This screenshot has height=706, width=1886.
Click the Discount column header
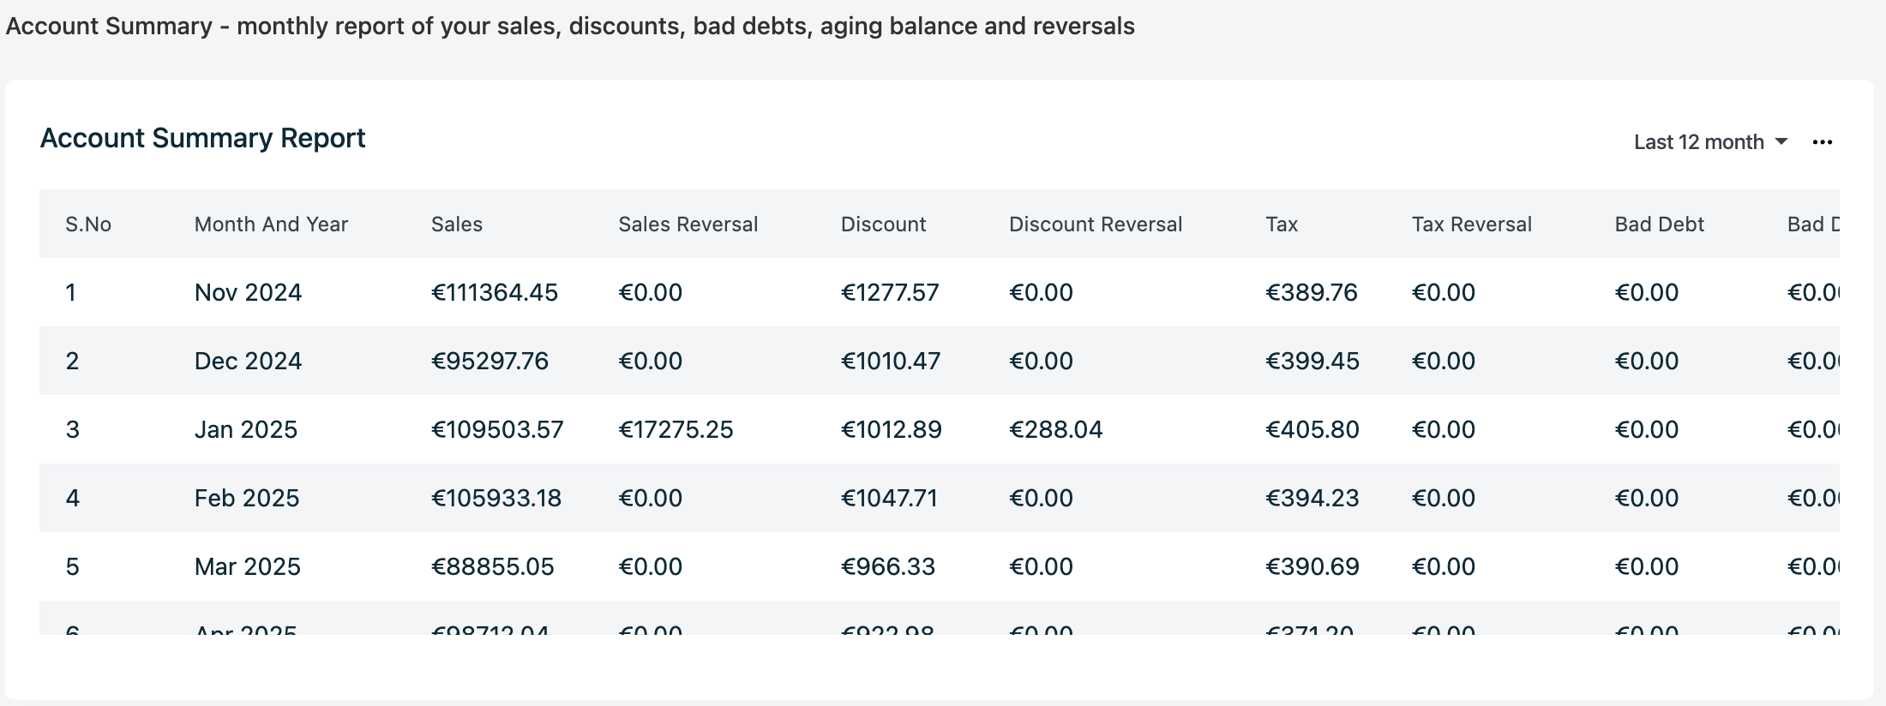click(883, 224)
